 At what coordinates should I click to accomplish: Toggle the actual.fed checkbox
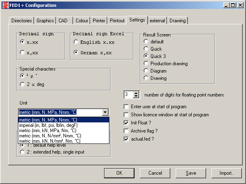(x=126, y=139)
